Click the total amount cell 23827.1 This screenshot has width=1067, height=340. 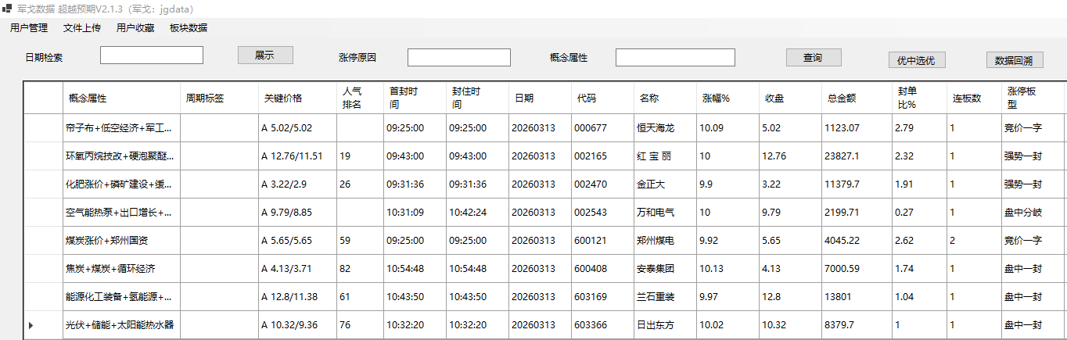pyautogui.click(x=857, y=156)
